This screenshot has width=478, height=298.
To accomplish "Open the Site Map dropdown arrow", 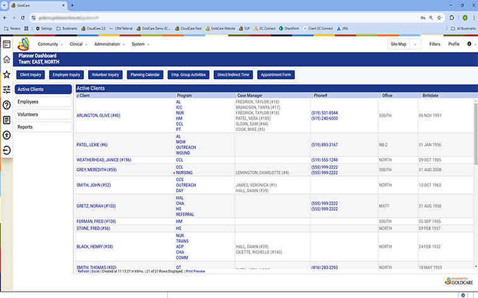I will (415, 44).
